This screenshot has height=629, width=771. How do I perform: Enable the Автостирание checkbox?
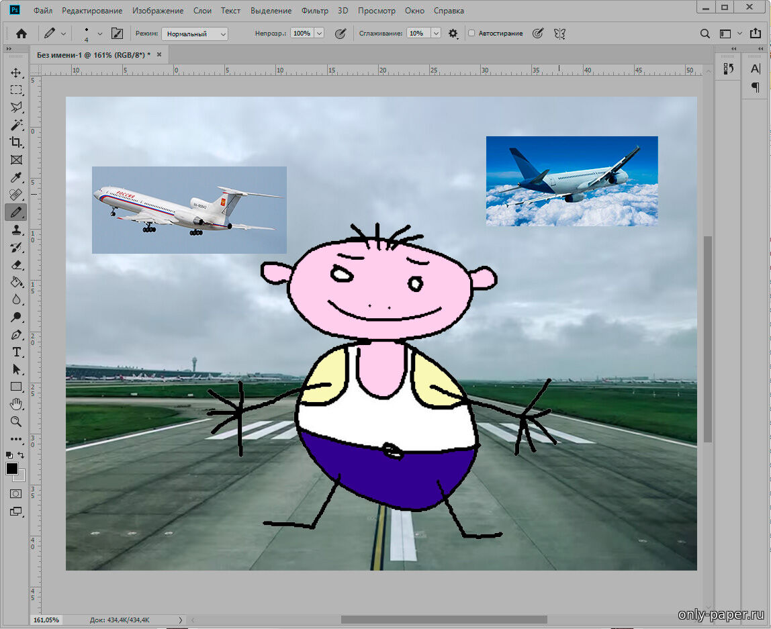471,34
